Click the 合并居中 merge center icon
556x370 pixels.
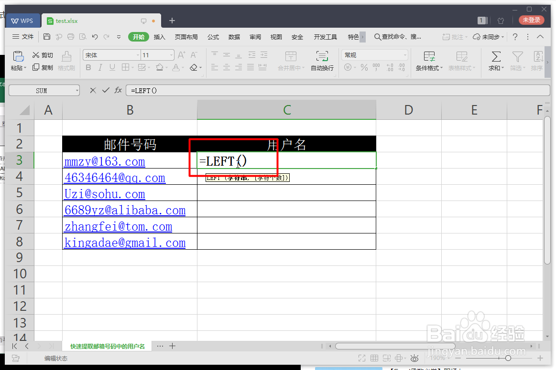click(x=291, y=56)
